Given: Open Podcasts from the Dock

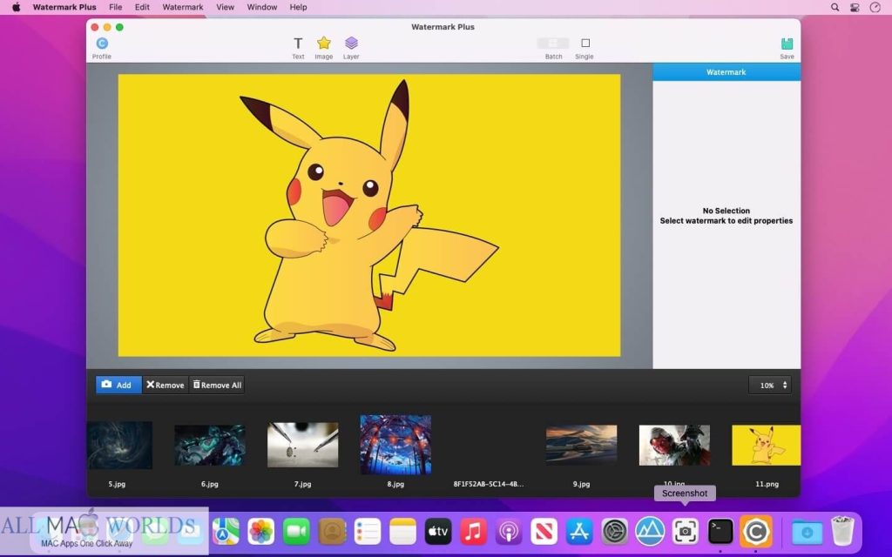Looking at the screenshot, I should coord(509,532).
